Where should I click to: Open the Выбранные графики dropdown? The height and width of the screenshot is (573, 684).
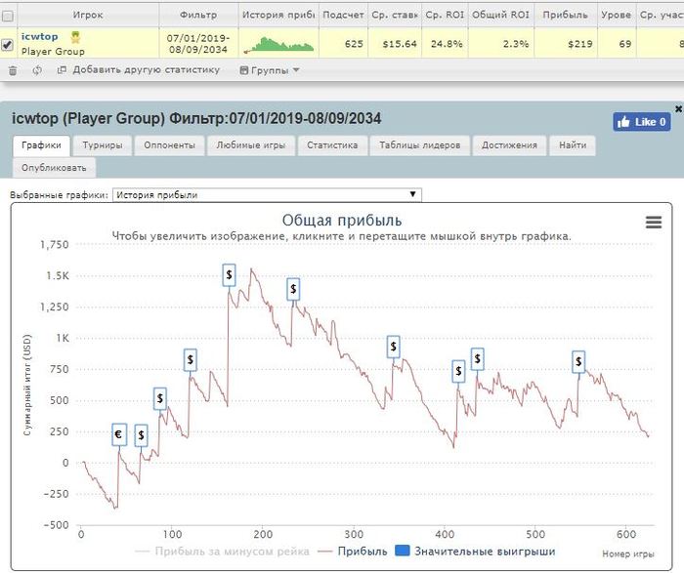tap(267, 195)
